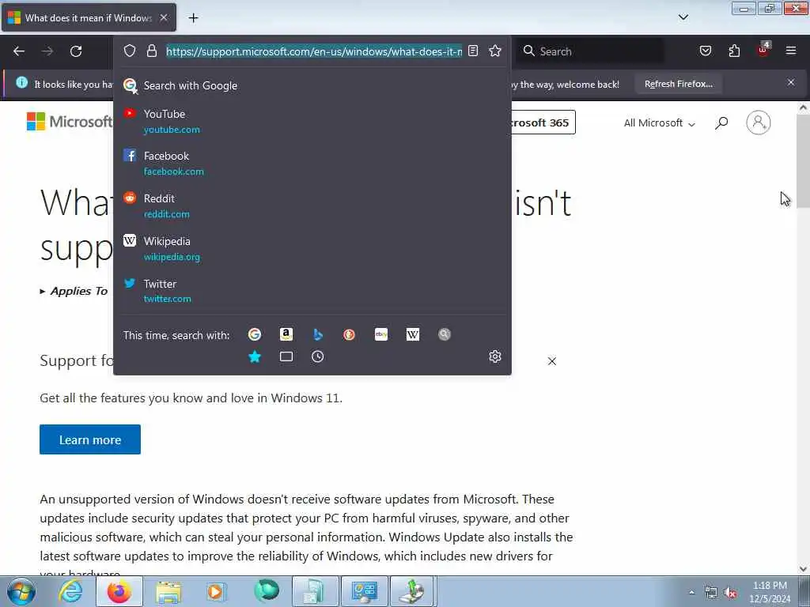Click scrollbar down arrow
This screenshot has width=810, height=607.
click(803, 569)
